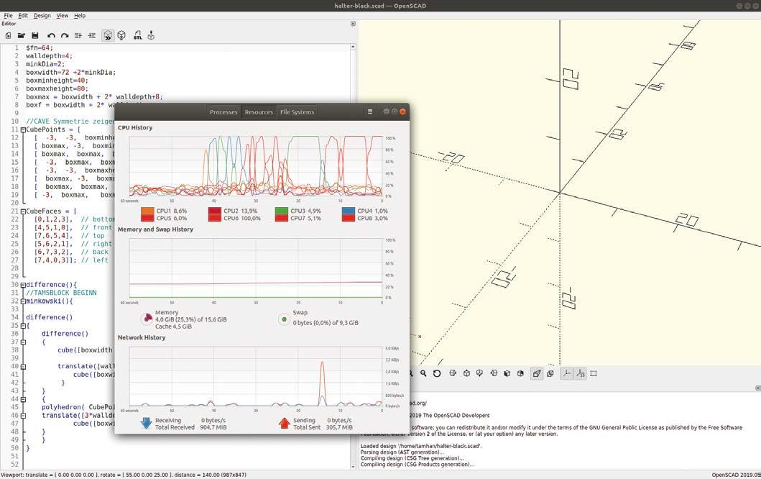Switch to Resources tab in System Monitor
This screenshot has width=761, height=479.
259,111
